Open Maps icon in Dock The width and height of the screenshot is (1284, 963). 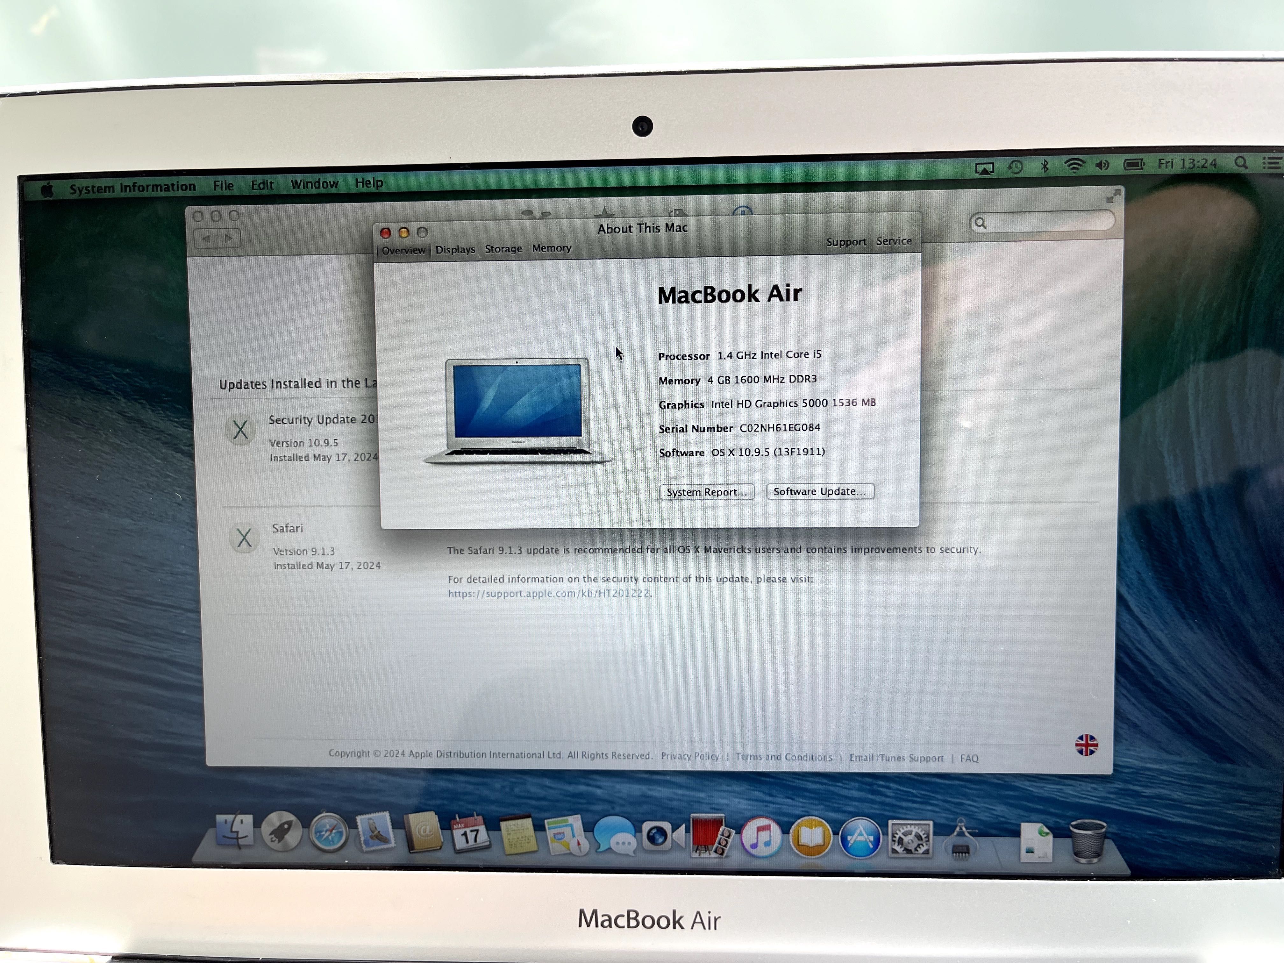(x=566, y=835)
